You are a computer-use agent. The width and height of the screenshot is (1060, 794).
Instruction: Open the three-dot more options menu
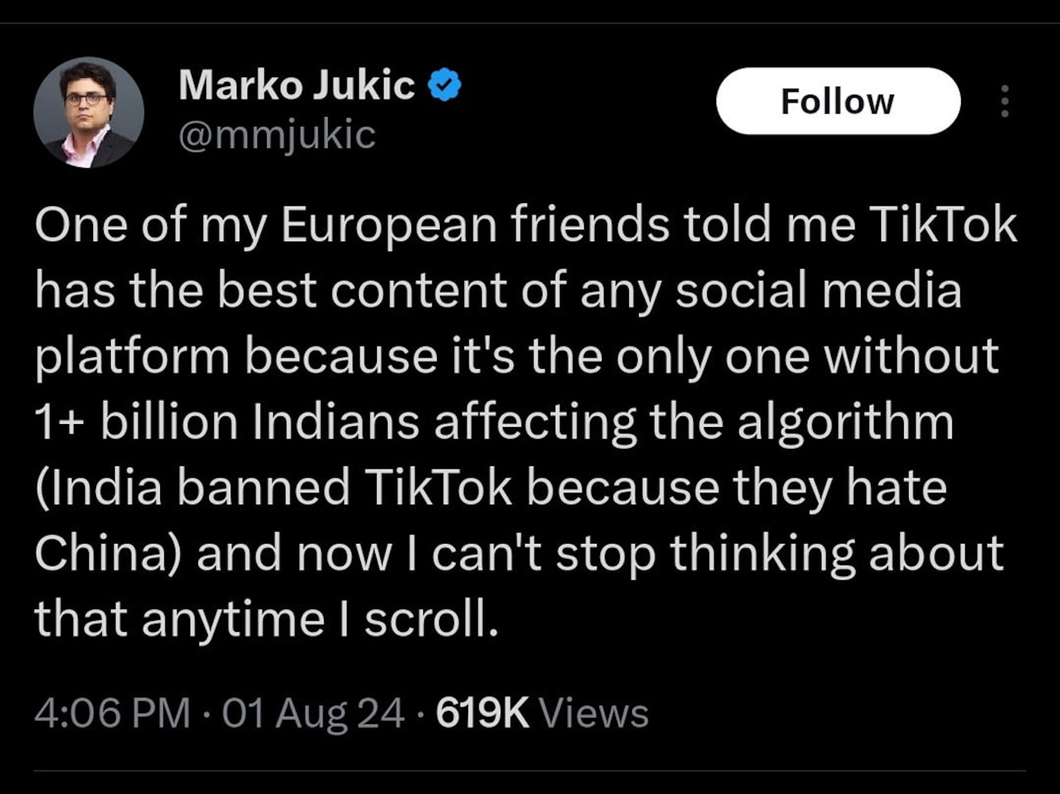1005,101
